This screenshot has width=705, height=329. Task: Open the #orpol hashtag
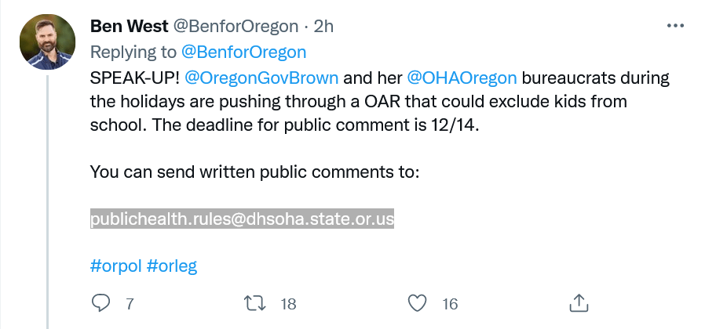point(116,266)
